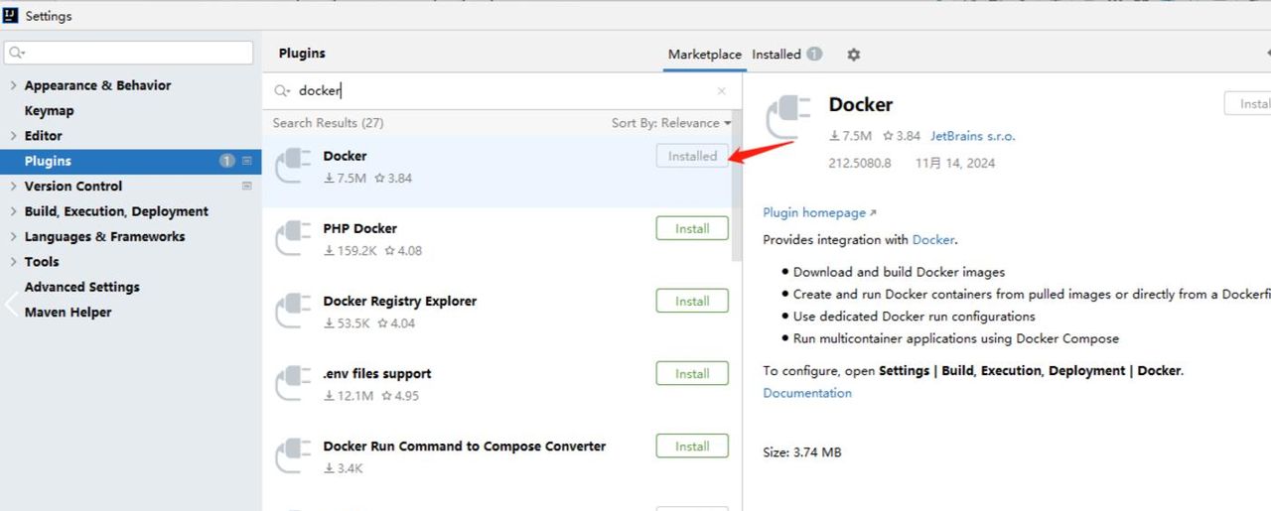Switch to the Installed tab
The width and height of the screenshot is (1271, 511).
777,55
